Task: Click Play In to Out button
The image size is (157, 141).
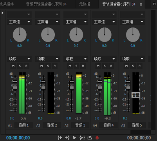Action: click(82, 137)
